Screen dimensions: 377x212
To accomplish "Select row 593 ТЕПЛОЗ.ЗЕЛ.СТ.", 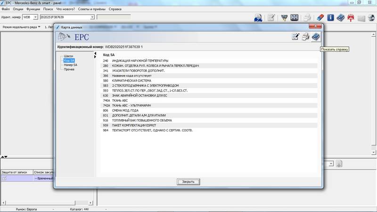I will pos(209,90).
